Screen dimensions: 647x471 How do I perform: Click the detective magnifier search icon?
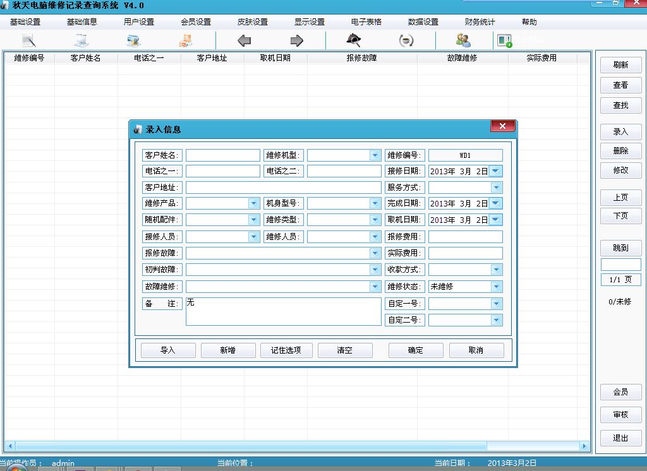click(354, 40)
